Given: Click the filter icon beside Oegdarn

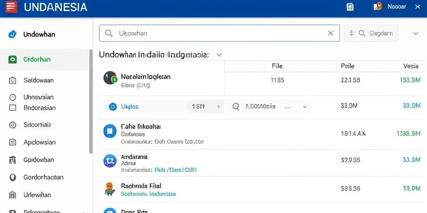Looking at the screenshot, I should 352,33.
